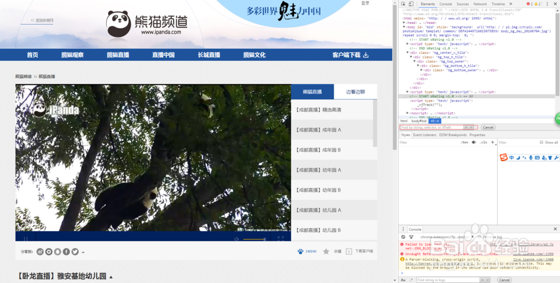Viewport: 560px width, 283px height.
Task: Share to Facebook icon
Action: [x=67, y=252]
